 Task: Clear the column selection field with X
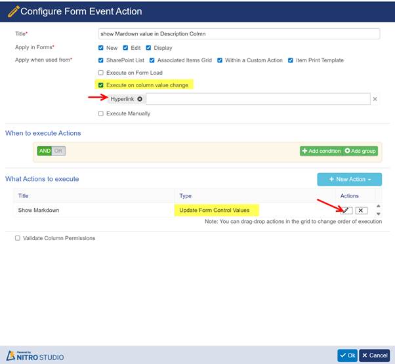375,99
